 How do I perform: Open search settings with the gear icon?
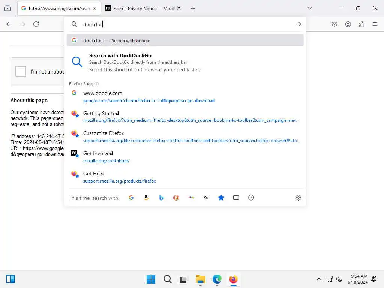point(298,198)
